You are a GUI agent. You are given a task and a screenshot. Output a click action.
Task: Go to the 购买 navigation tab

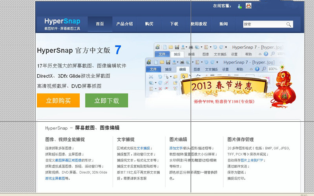[149, 24]
